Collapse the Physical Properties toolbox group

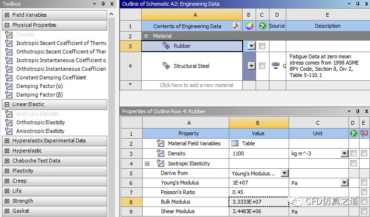pyautogui.click(x=7, y=25)
